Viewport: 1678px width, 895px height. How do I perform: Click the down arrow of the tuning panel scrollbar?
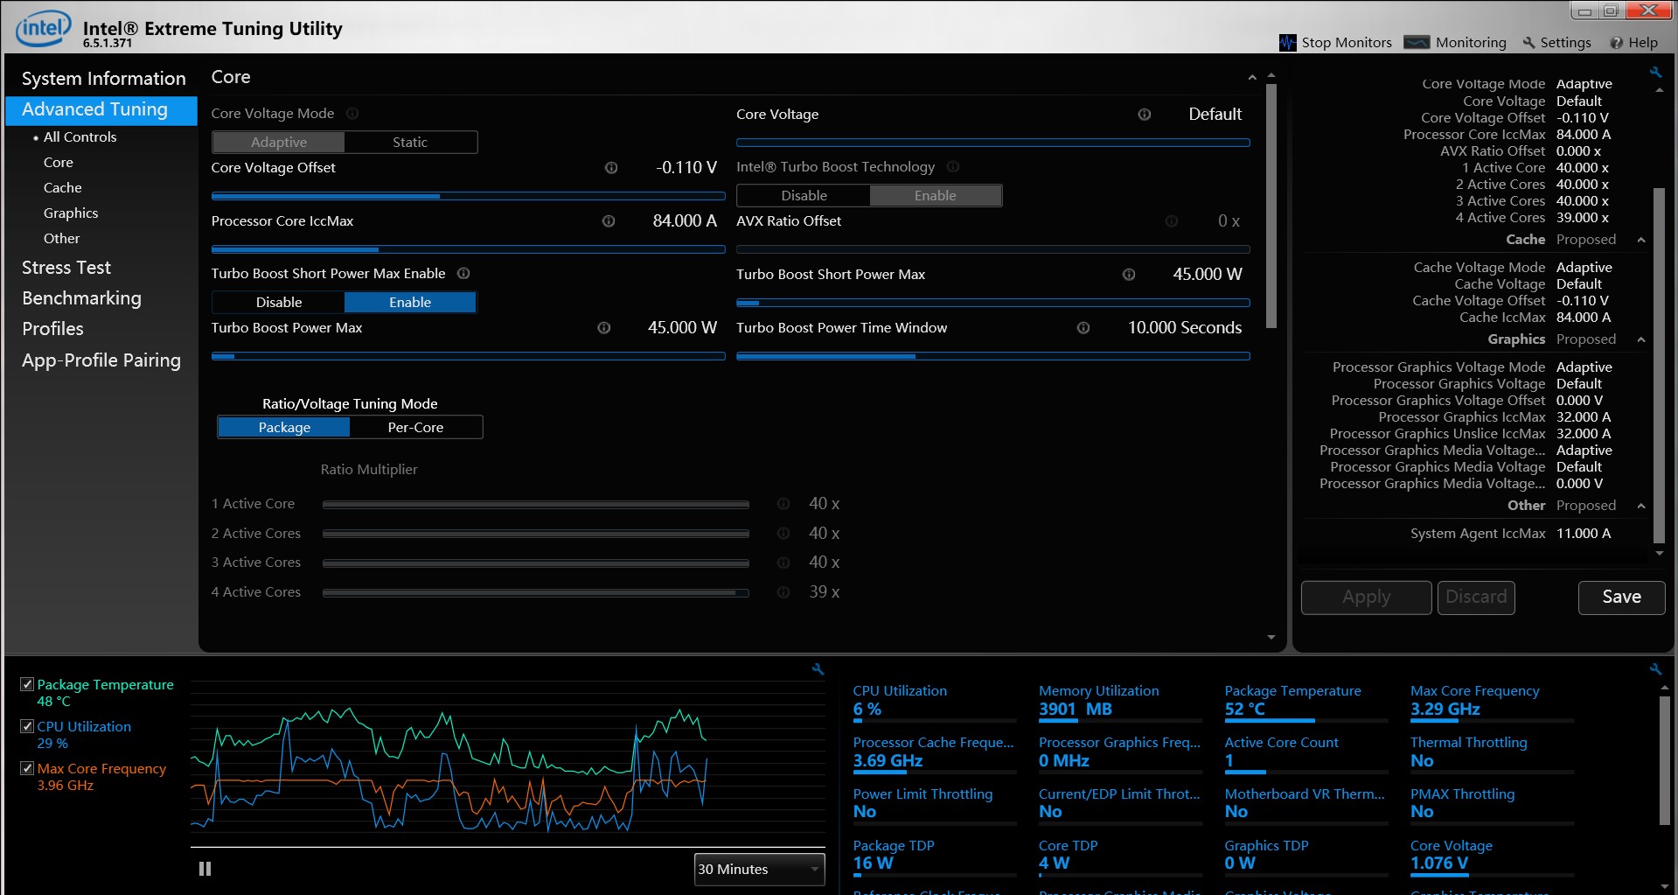coord(1271,637)
